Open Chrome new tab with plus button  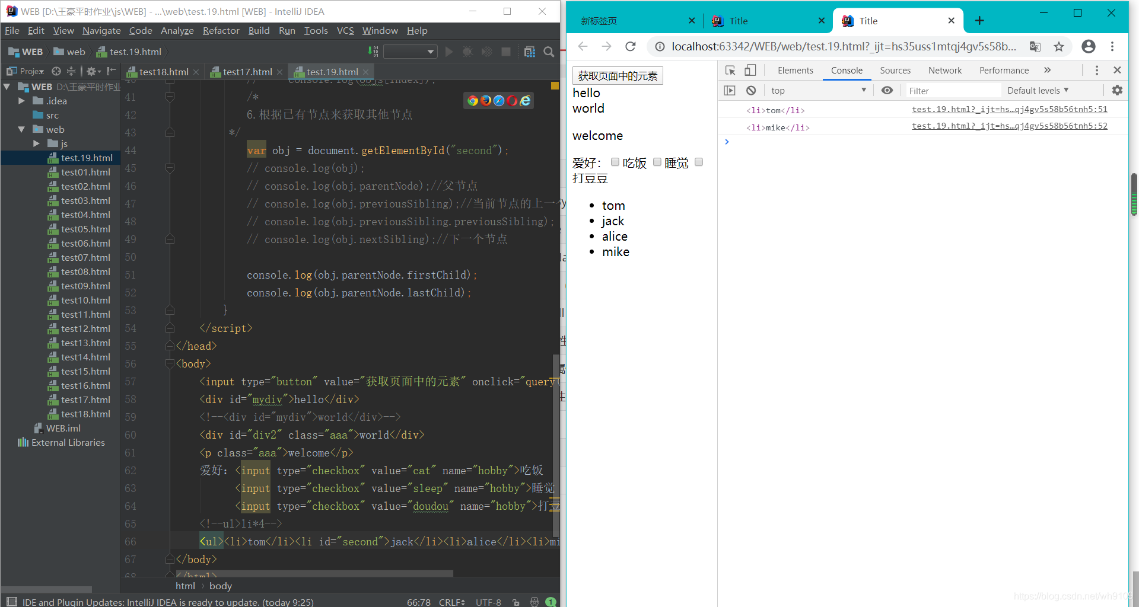pyautogui.click(x=979, y=21)
